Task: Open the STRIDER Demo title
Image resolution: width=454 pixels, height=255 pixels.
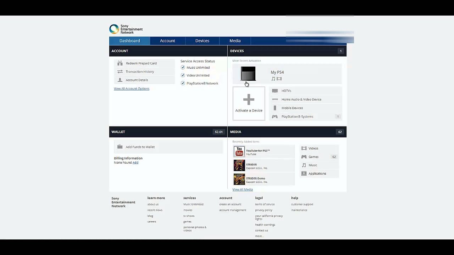Action: click(x=256, y=178)
